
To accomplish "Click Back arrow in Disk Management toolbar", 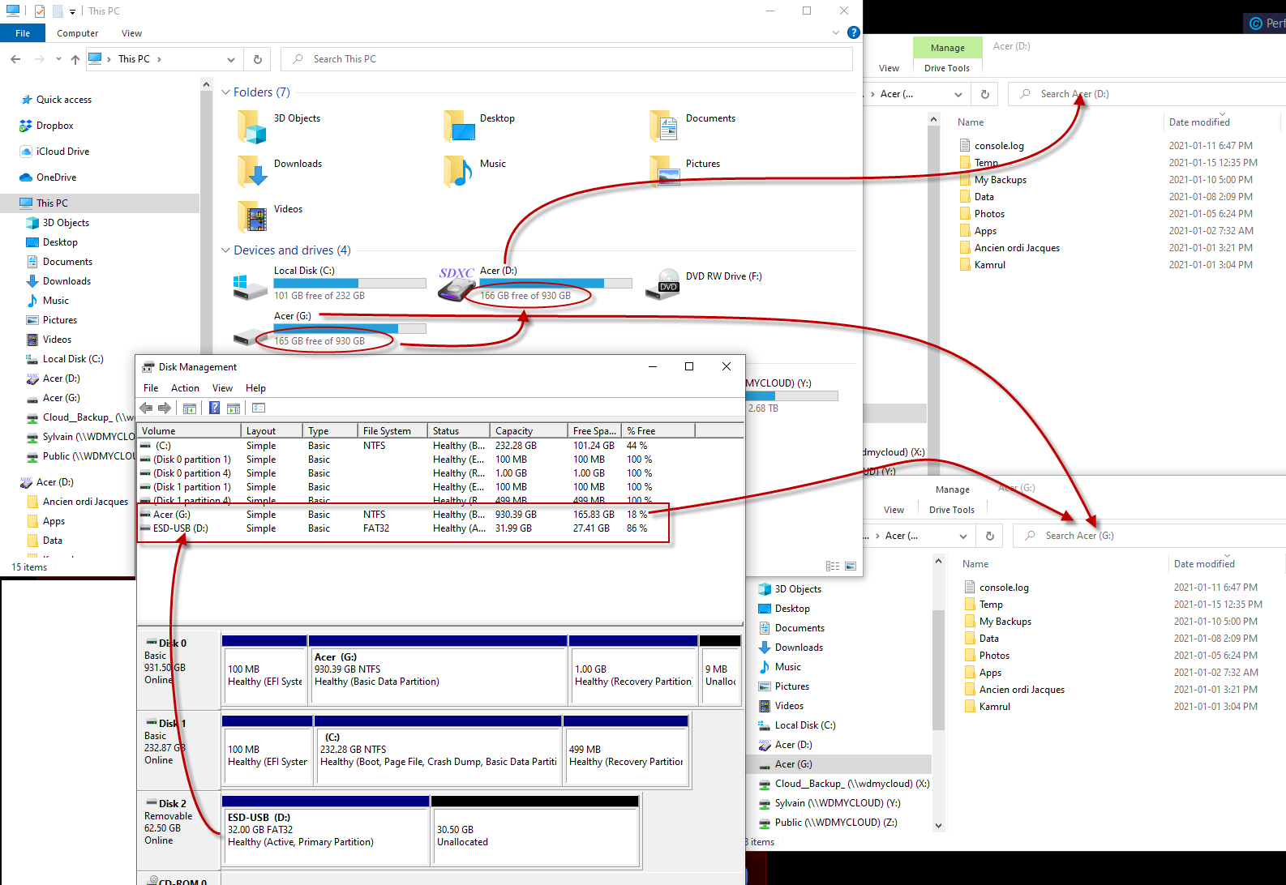I will click(146, 408).
